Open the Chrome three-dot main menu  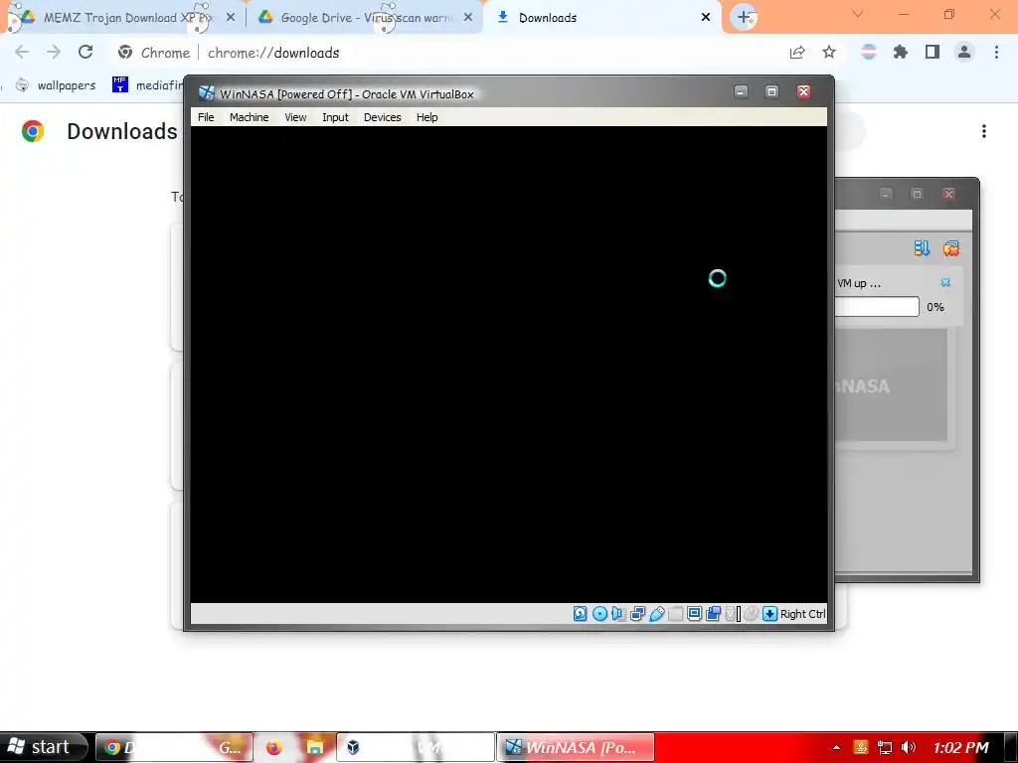tap(996, 52)
